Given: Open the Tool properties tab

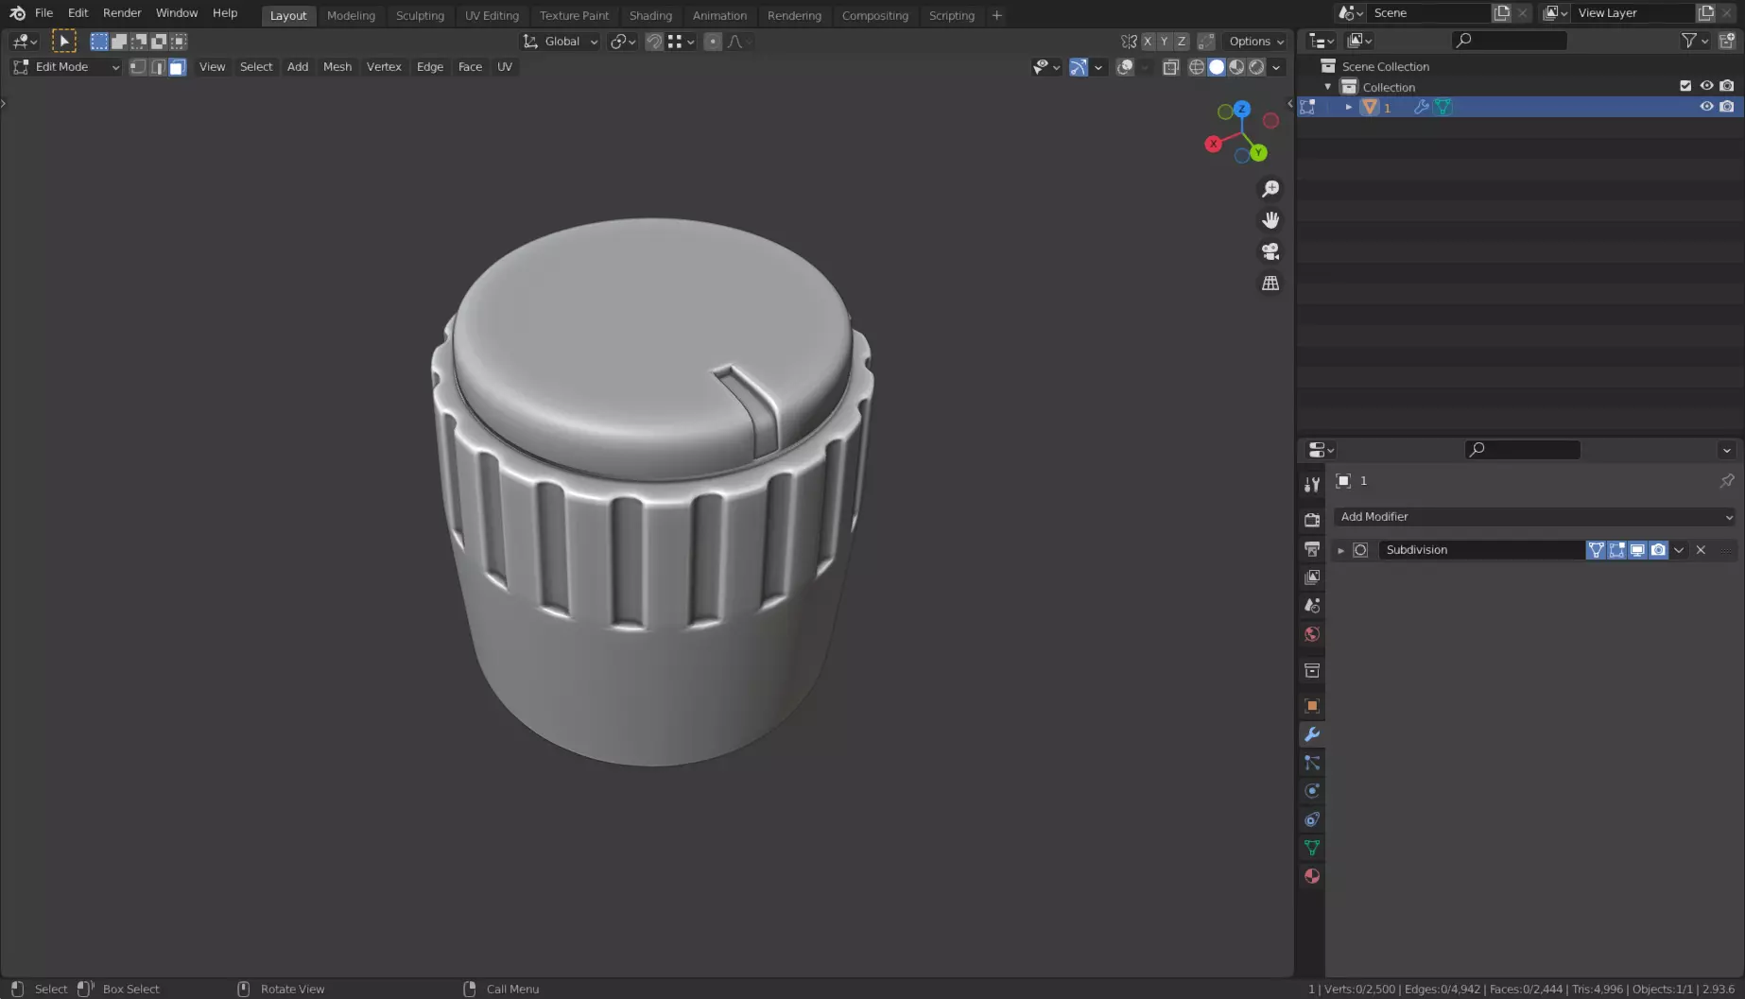Looking at the screenshot, I should click(1312, 485).
